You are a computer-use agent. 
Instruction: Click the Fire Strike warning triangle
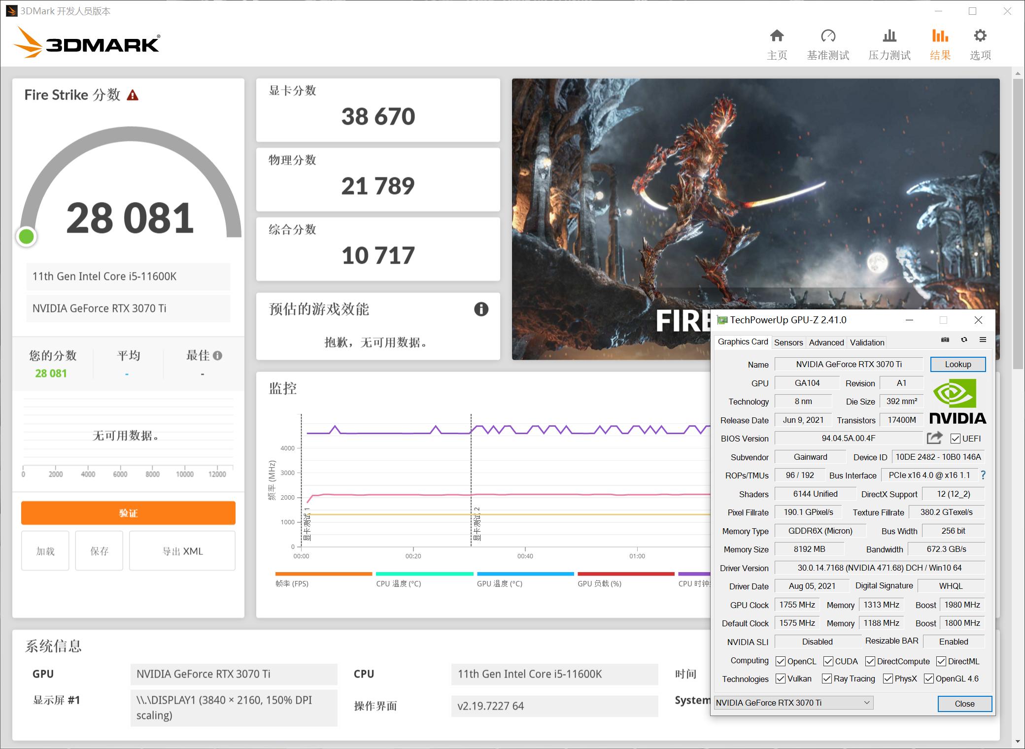click(131, 95)
